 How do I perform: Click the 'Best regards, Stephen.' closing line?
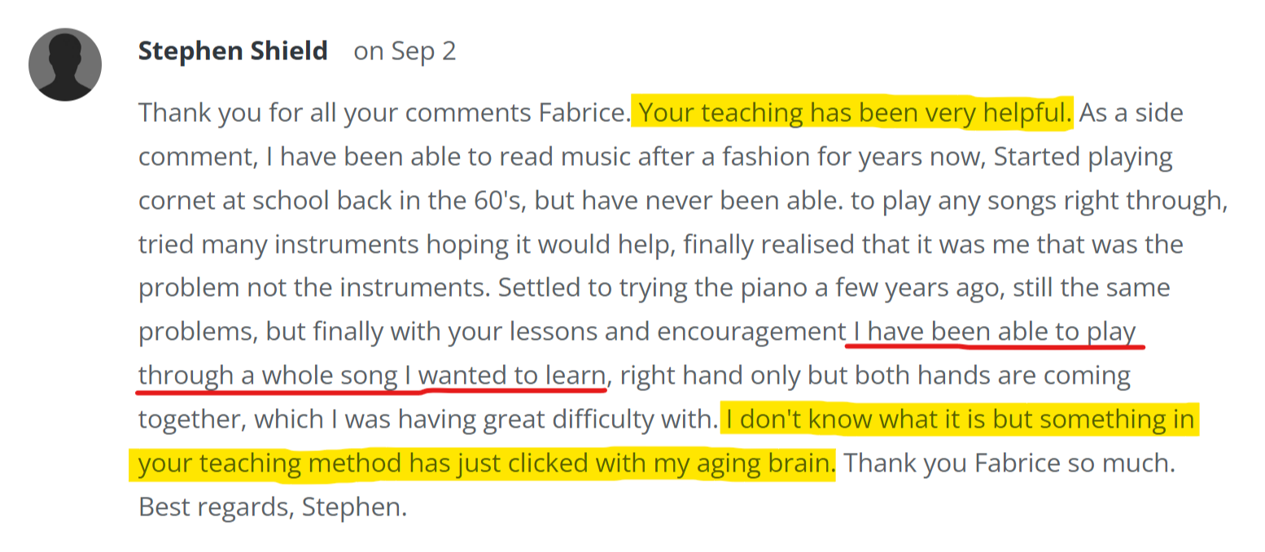[272, 508]
